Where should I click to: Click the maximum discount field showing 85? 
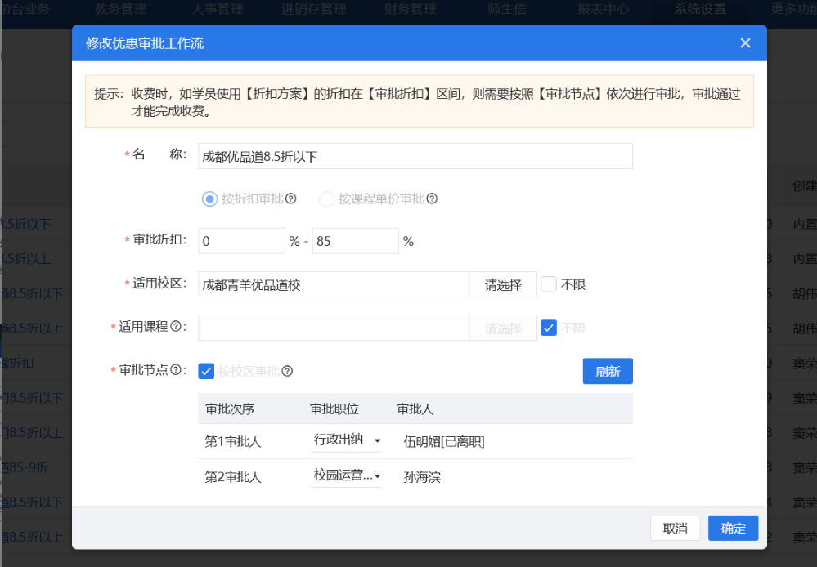click(x=356, y=241)
